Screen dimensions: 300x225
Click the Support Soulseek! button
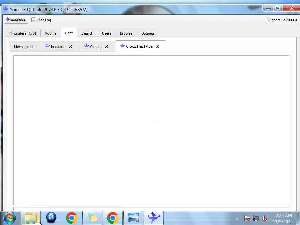282,20
